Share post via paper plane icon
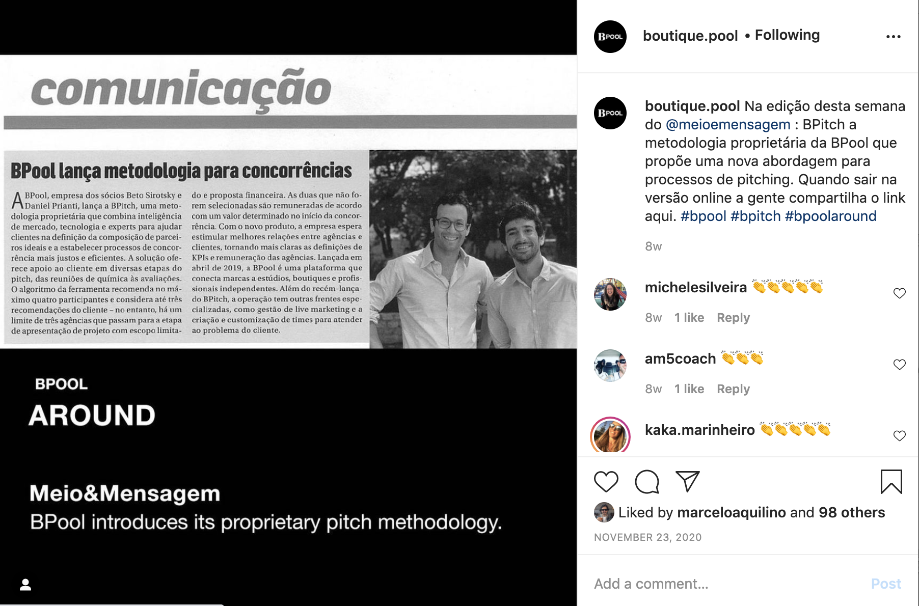 pyautogui.click(x=687, y=481)
